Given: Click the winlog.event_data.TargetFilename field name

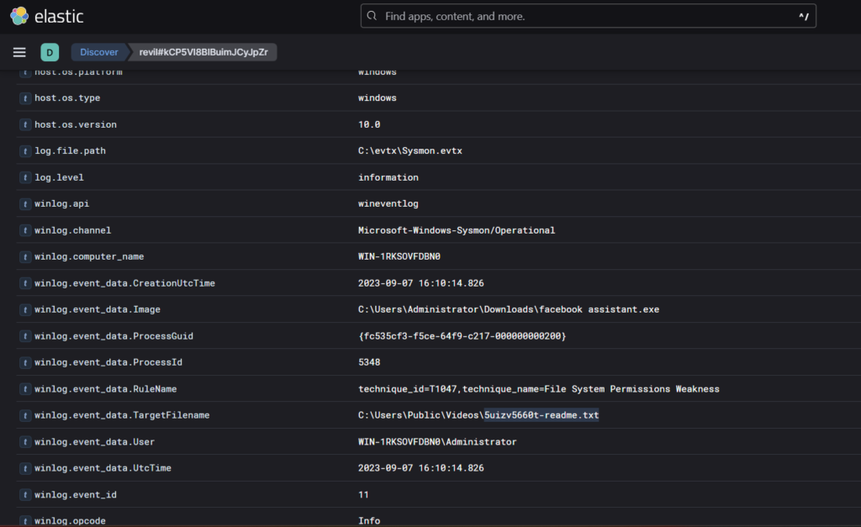Looking at the screenshot, I should point(122,415).
